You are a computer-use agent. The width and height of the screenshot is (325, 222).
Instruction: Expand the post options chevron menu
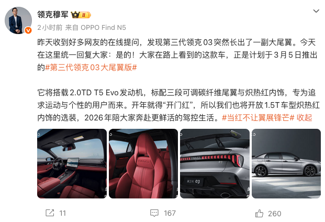click(x=316, y=11)
